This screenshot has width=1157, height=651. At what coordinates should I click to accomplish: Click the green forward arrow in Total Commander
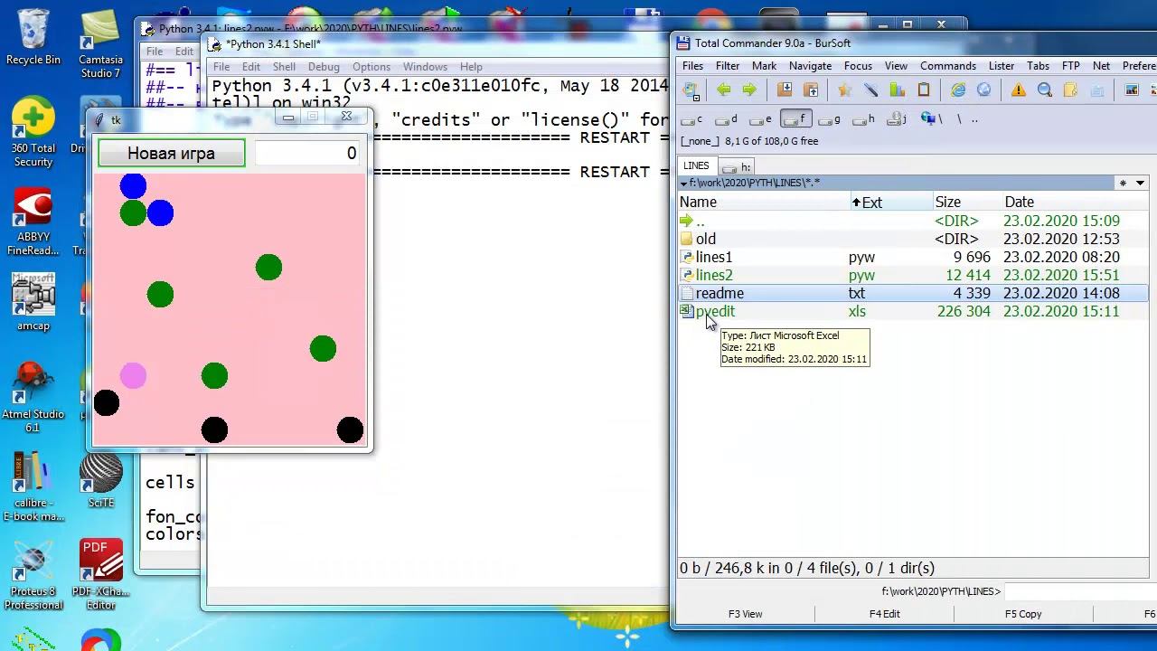tap(749, 90)
